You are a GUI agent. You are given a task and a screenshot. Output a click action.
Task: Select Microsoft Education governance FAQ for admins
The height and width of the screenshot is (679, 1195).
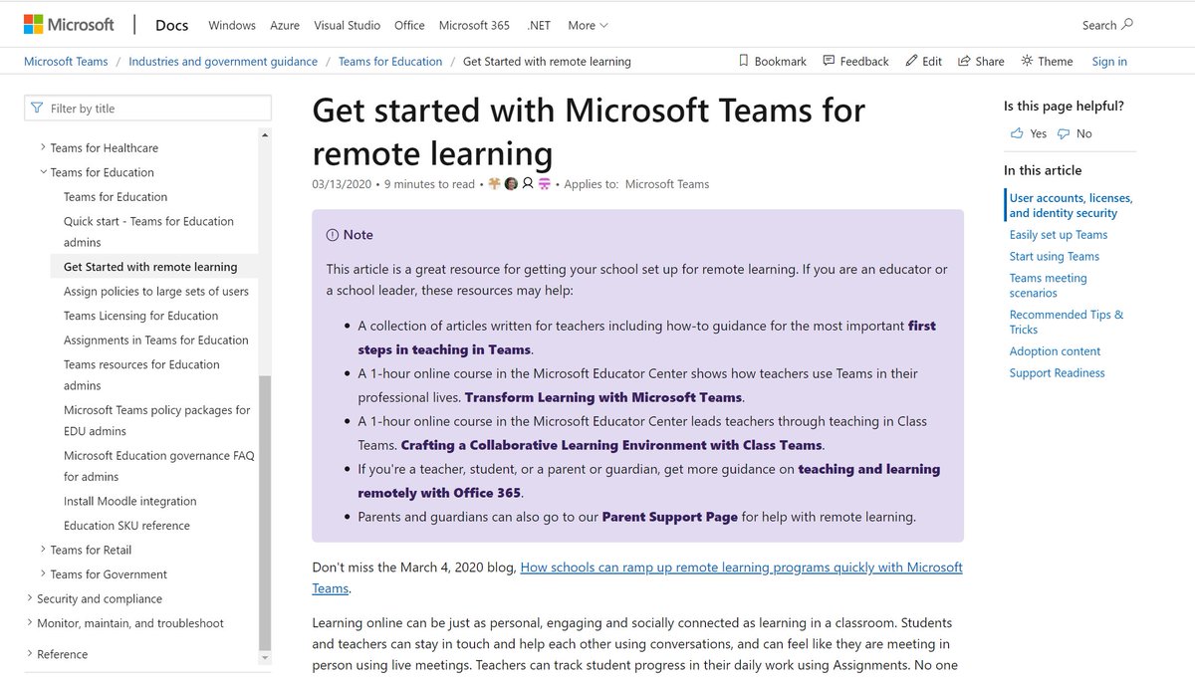[x=159, y=466]
